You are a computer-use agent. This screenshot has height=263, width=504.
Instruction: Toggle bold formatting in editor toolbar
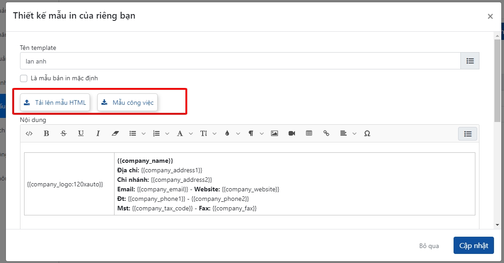click(46, 133)
